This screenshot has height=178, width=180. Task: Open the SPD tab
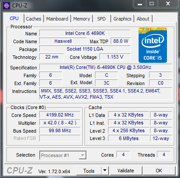click(x=102, y=19)
